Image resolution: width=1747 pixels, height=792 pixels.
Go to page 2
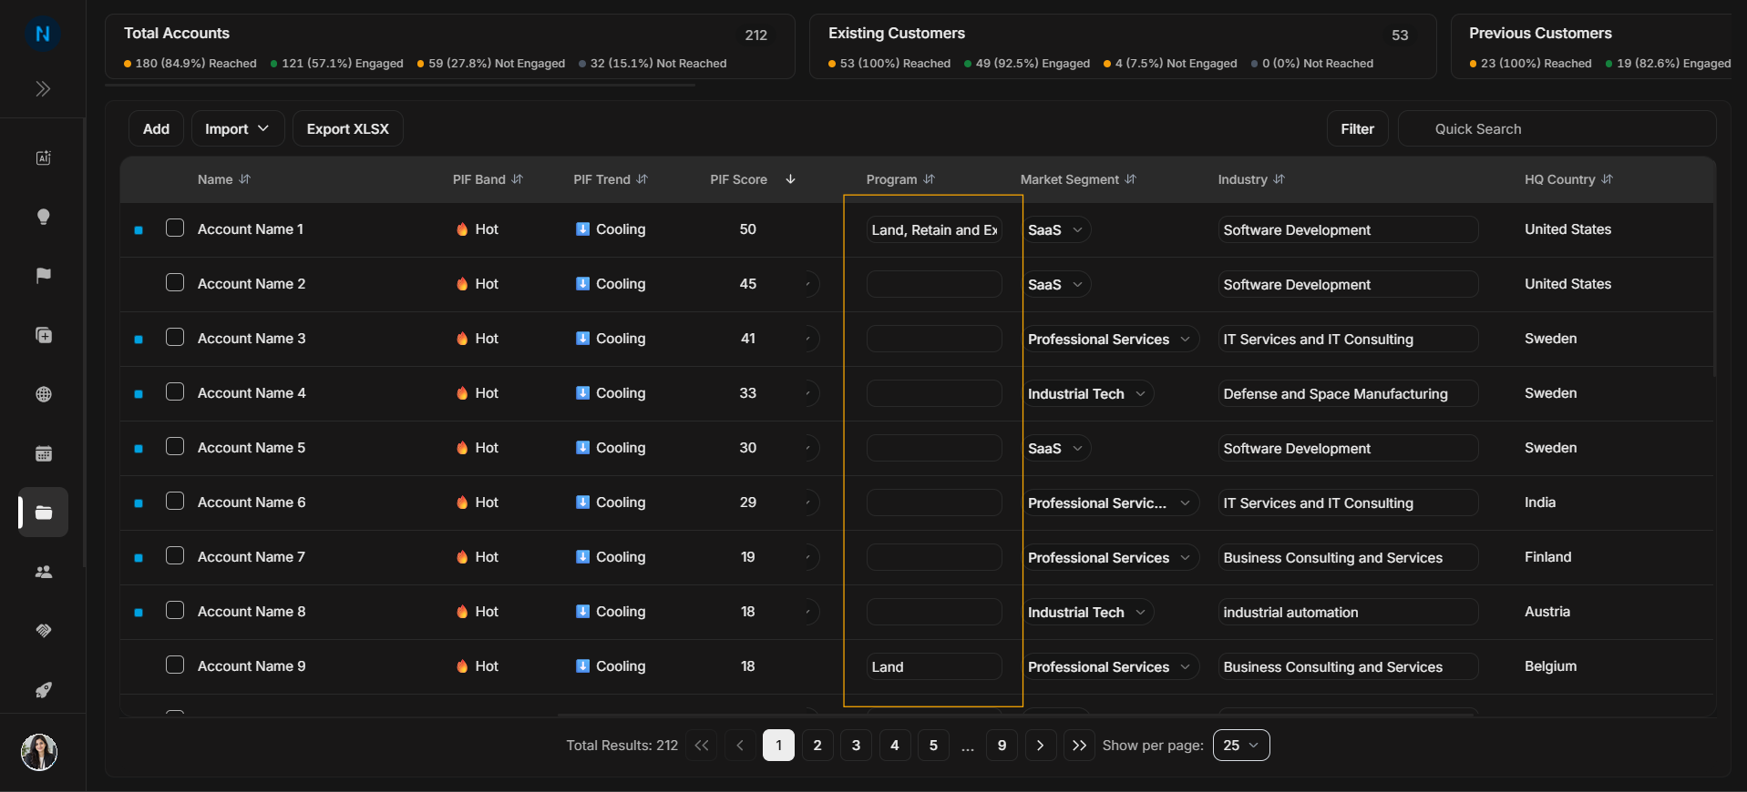click(817, 746)
